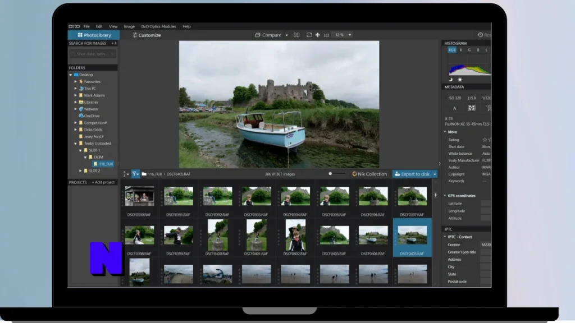This screenshot has height=323, width=575.
Task: Select the Libraries folder
Action: pyautogui.click(x=89, y=102)
